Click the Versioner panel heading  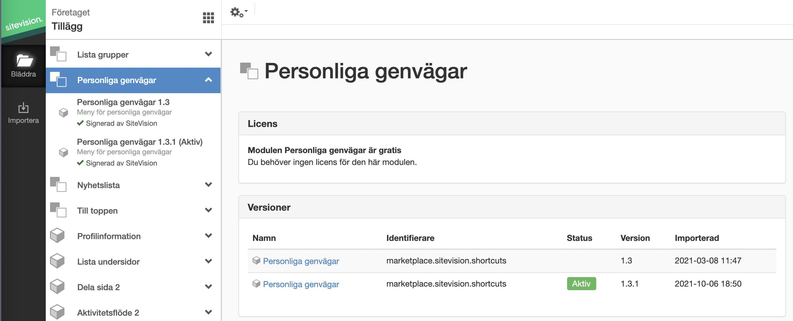pos(269,207)
